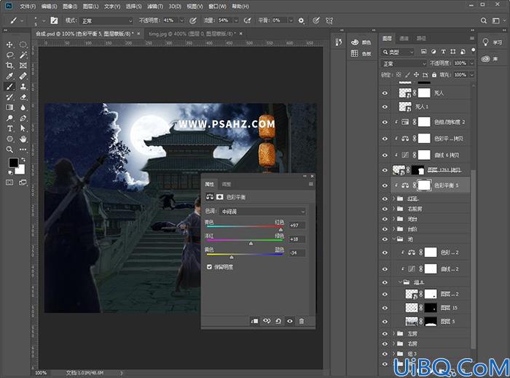Click the foreground color swatch
Screen dimensions: 510x378
[x=13, y=162]
